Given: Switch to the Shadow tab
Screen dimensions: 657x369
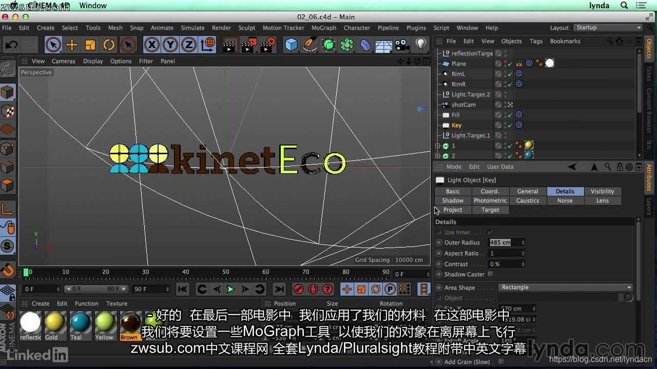Looking at the screenshot, I should [453, 200].
